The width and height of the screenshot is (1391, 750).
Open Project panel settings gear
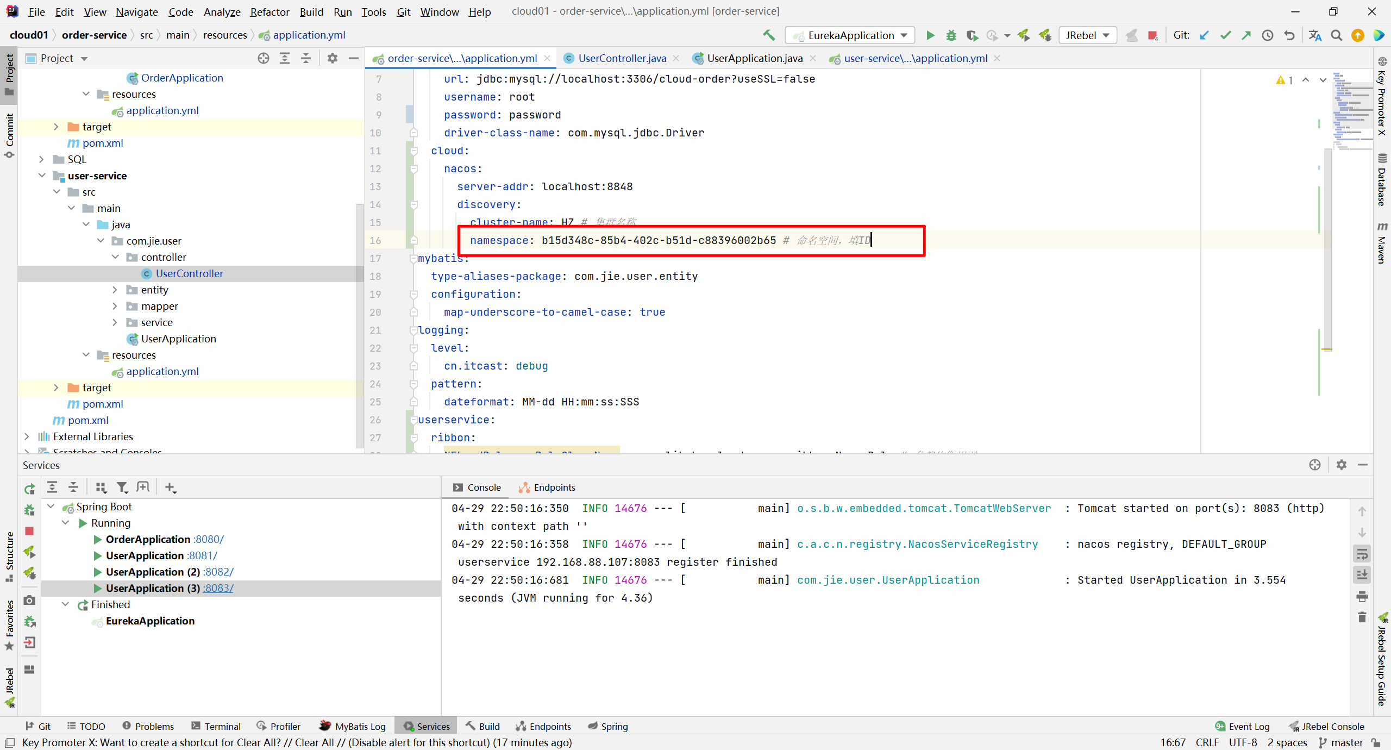(333, 58)
